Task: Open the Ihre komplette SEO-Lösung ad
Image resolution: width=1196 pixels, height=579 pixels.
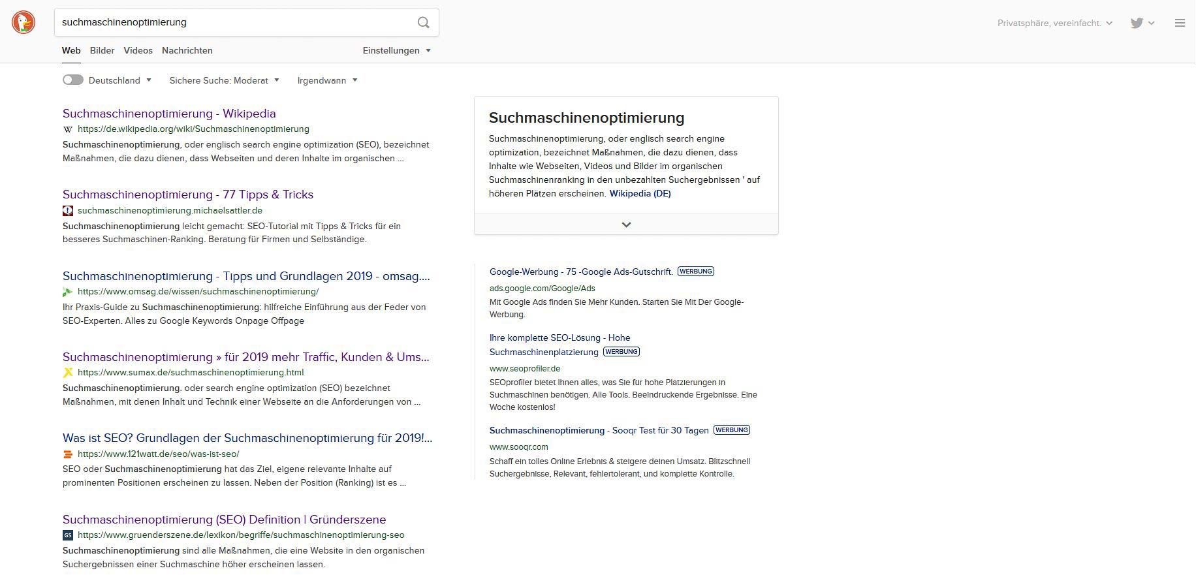Action: pos(560,345)
